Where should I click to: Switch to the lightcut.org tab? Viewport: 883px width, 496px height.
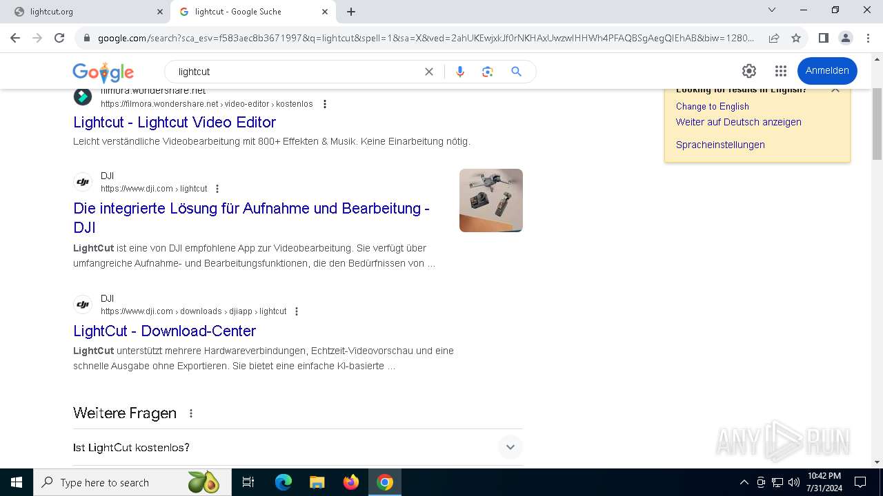point(85,12)
